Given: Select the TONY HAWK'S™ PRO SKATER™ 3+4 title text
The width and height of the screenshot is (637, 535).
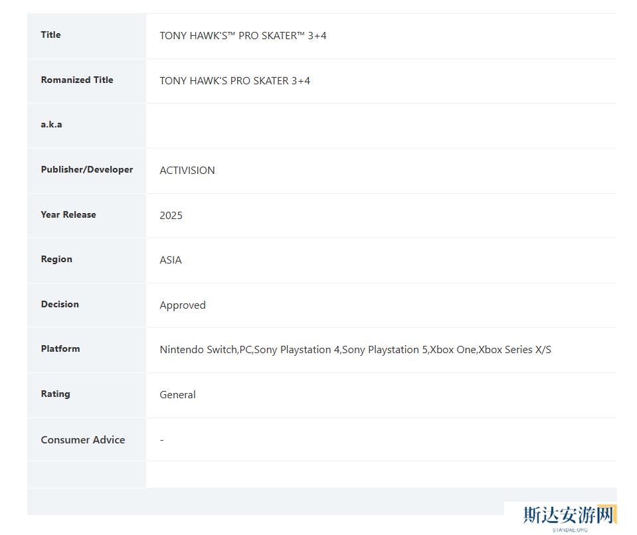Looking at the screenshot, I should coord(243,36).
